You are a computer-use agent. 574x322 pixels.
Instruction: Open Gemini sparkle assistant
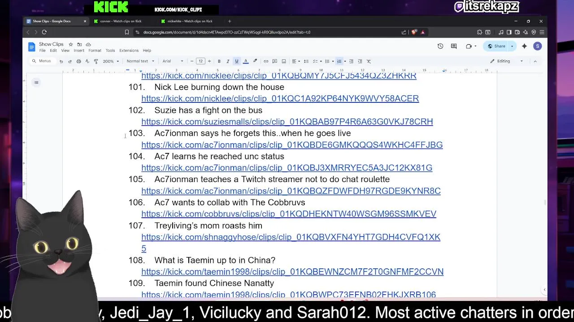click(524, 46)
